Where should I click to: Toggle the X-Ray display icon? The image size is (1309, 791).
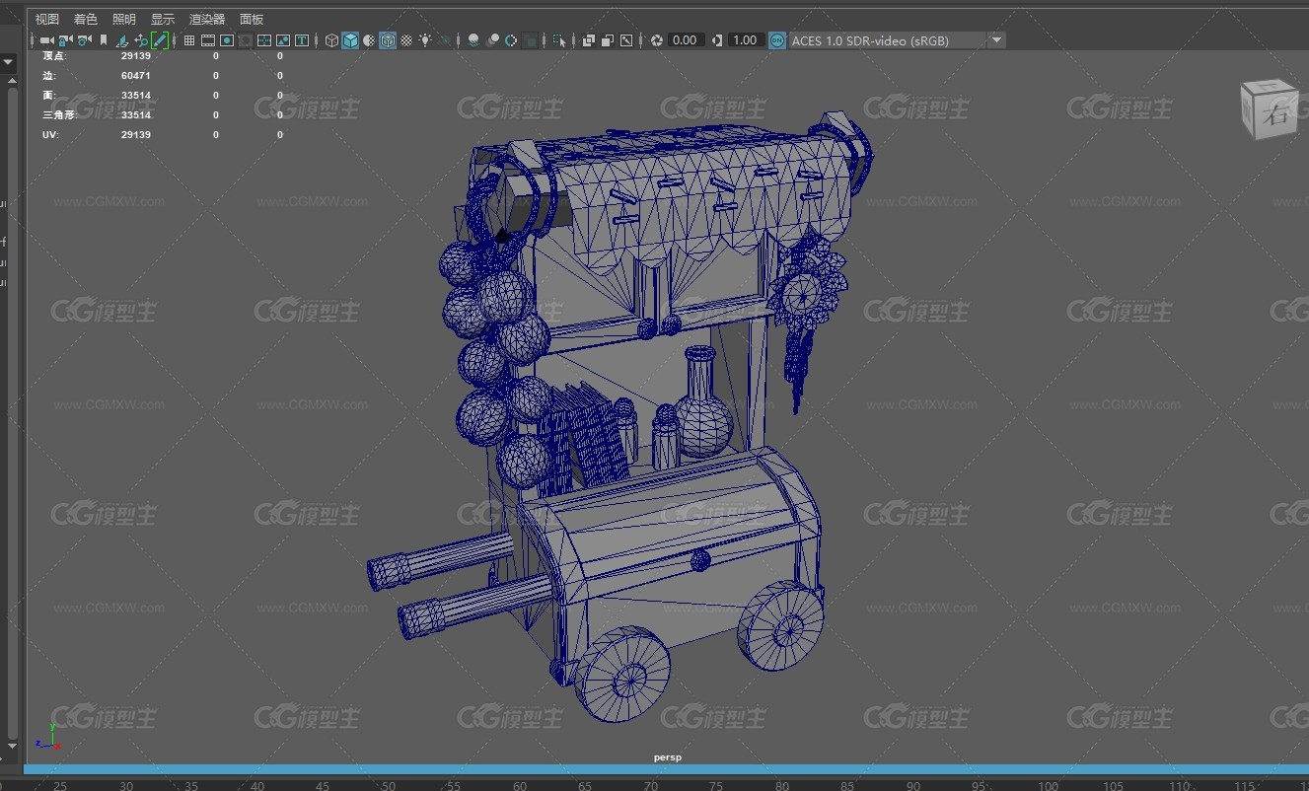pyautogui.click(x=589, y=40)
